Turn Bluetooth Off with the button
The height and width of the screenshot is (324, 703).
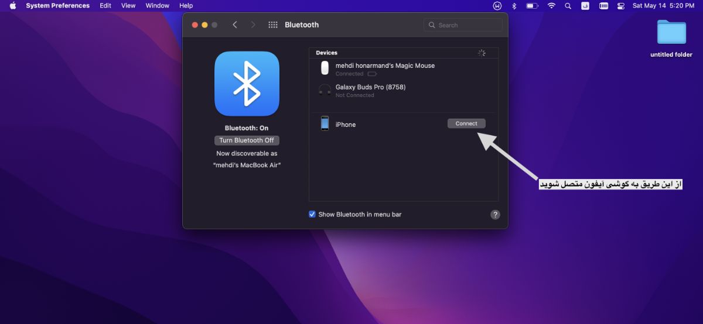point(247,140)
